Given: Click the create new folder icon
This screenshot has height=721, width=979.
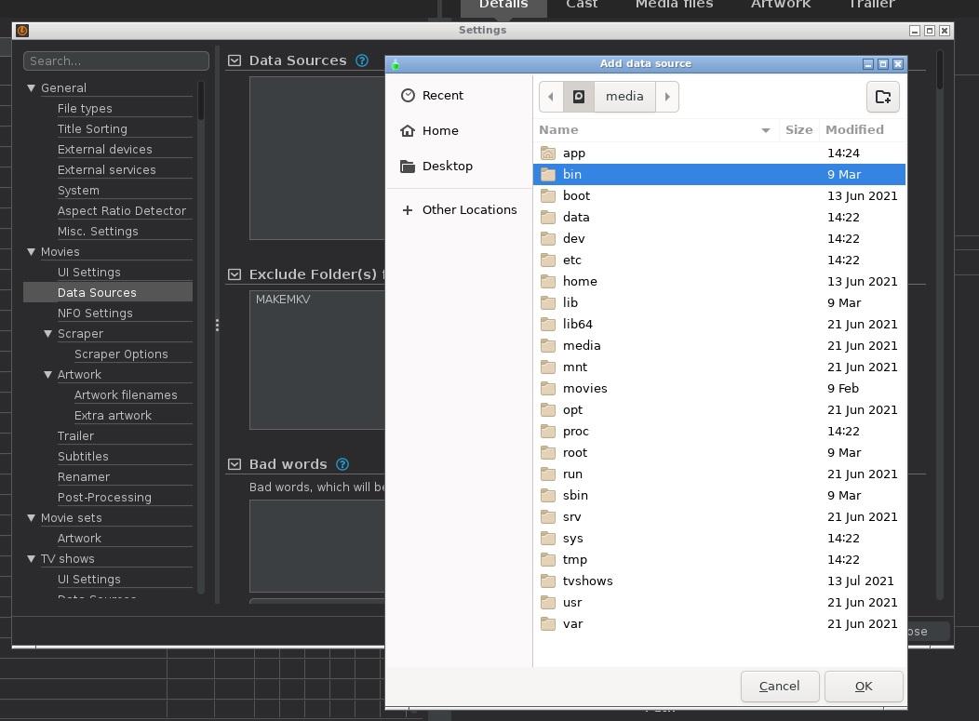Looking at the screenshot, I should coord(883,97).
